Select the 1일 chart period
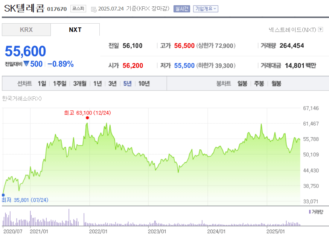Image resolution: width=329 pixels, height=236 pixels. point(41,84)
